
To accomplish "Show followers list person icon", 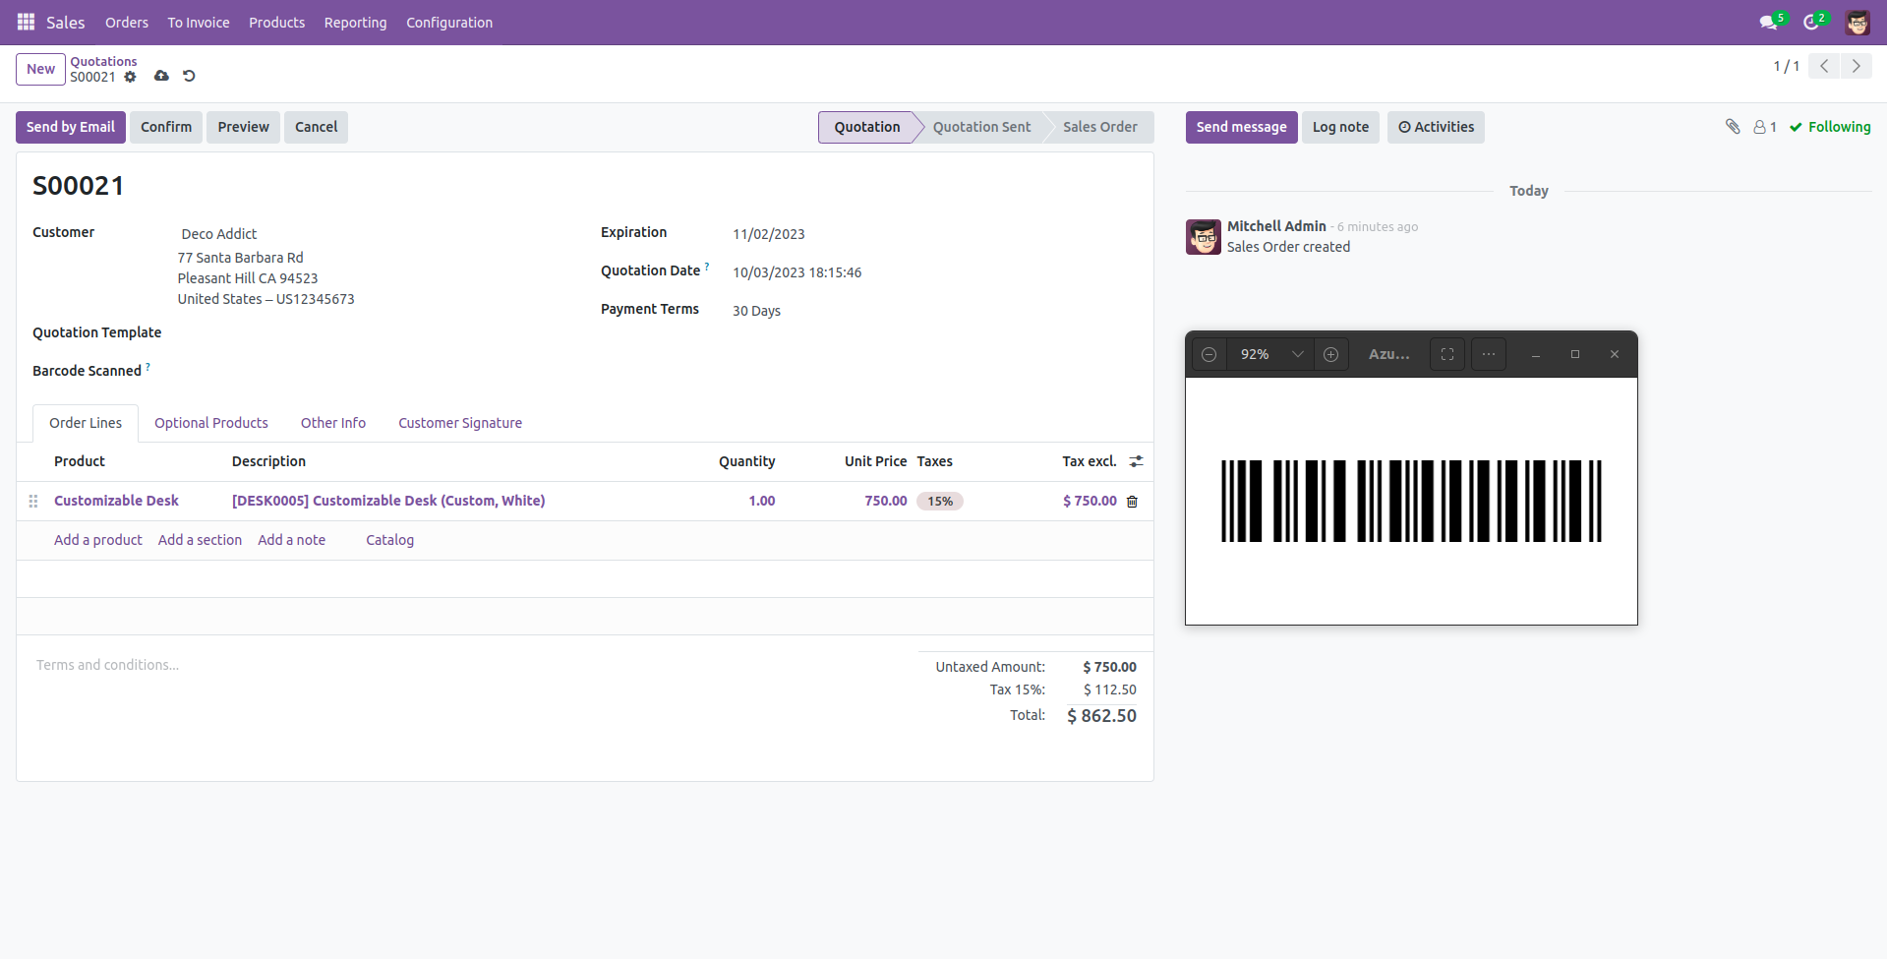I will (1764, 127).
